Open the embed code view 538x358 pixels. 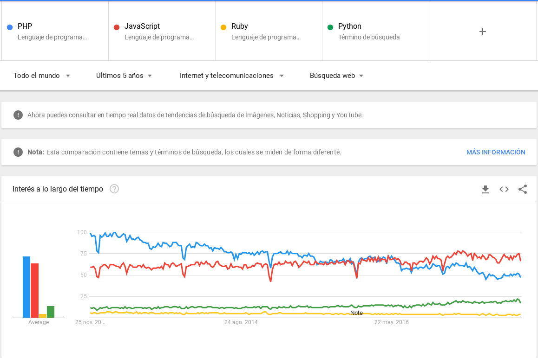[x=504, y=189]
